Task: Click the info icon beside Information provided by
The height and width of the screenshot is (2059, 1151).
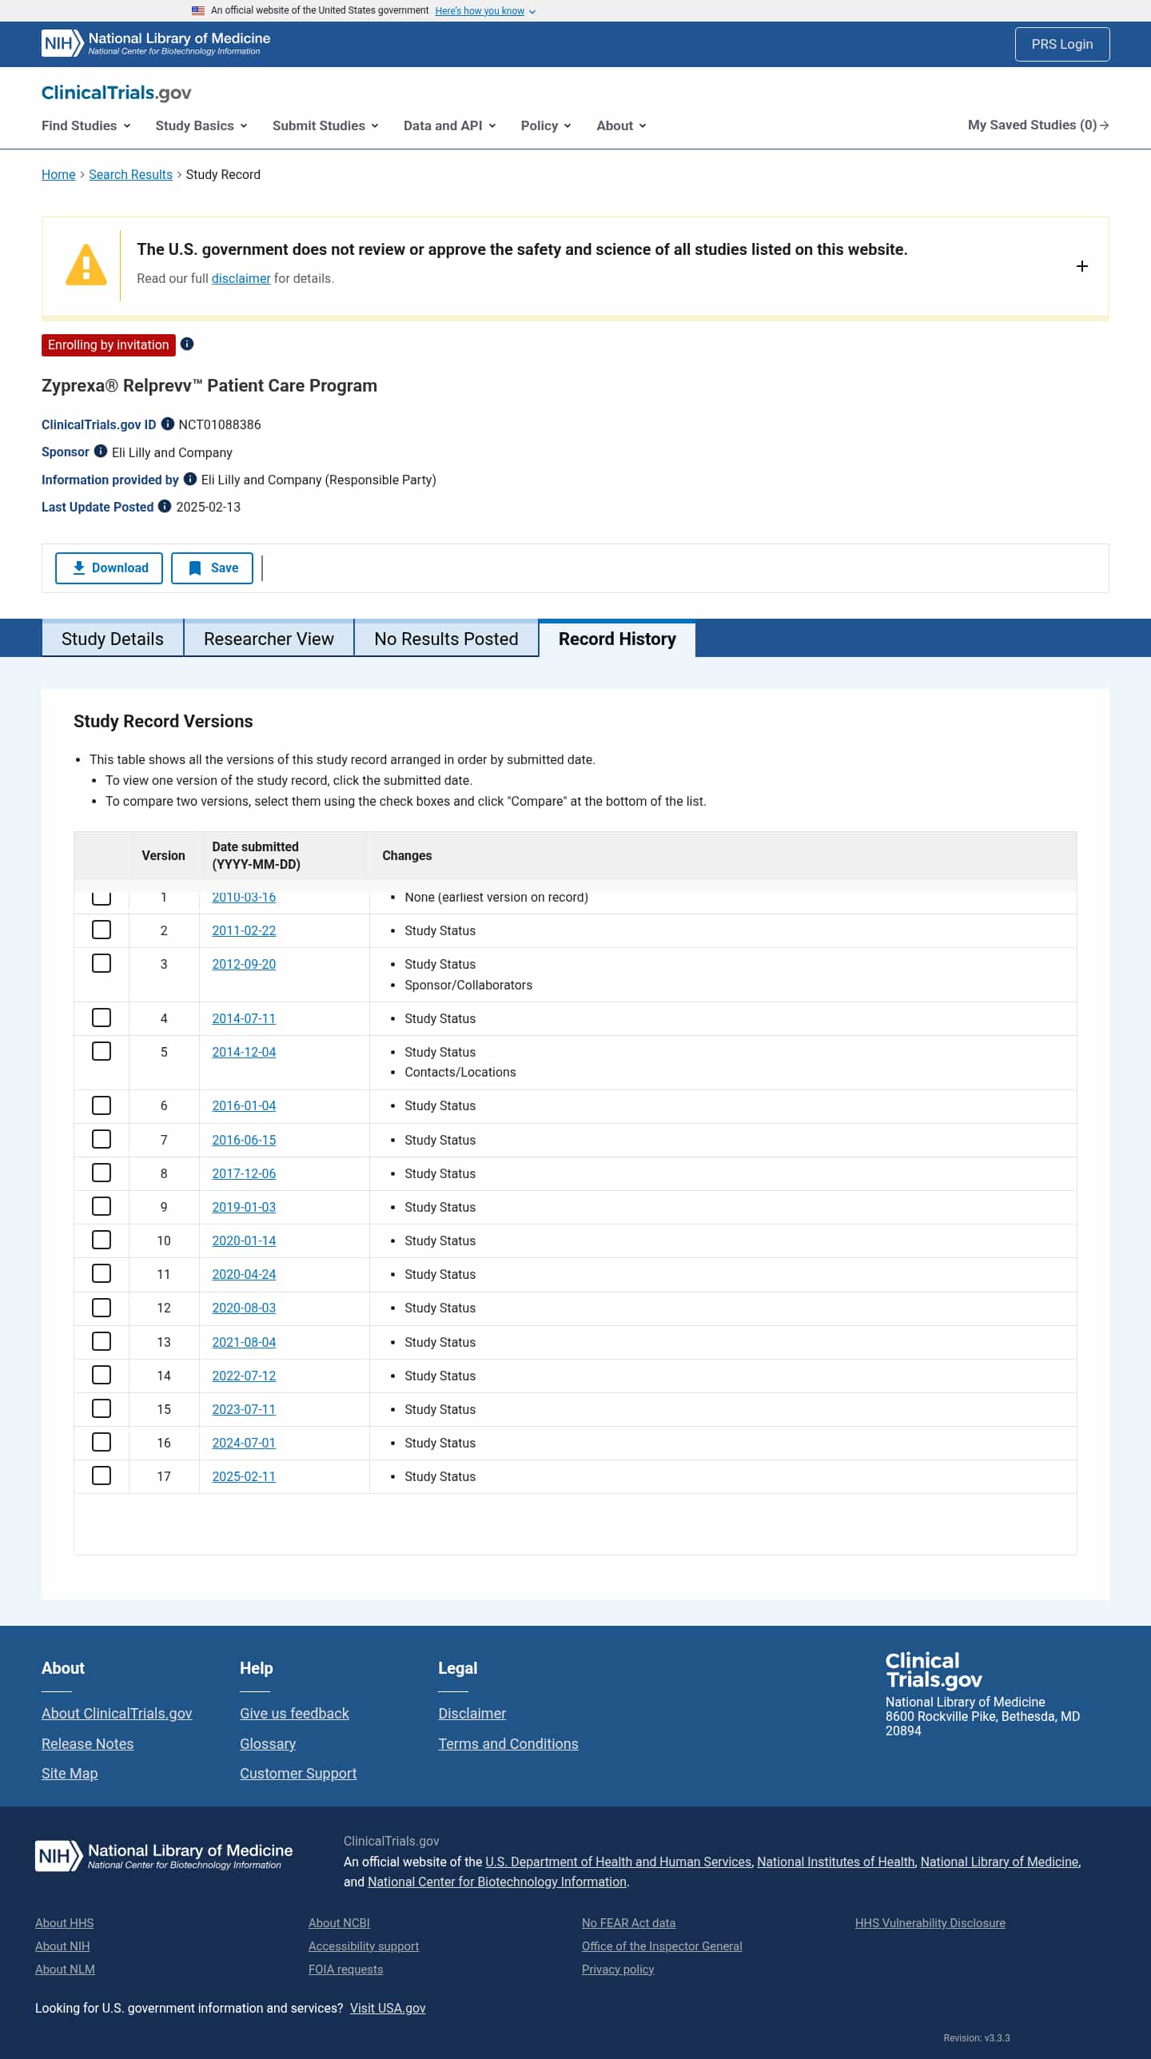Action: click(x=190, y=479)
